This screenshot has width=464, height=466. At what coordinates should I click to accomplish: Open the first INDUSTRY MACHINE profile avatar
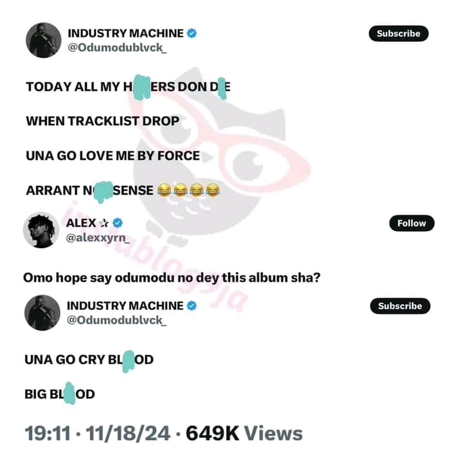tap(44, 40)
